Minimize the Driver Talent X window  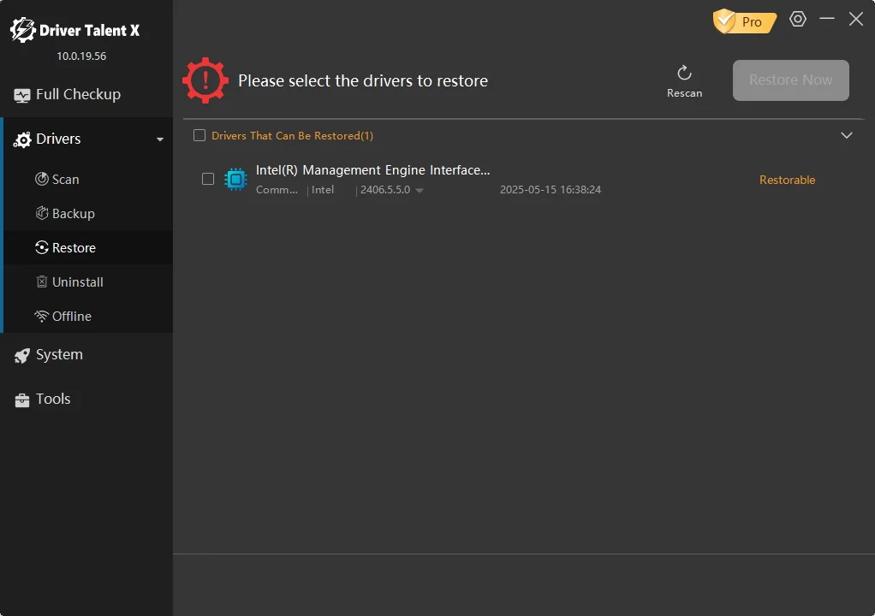tap(827, 19)
